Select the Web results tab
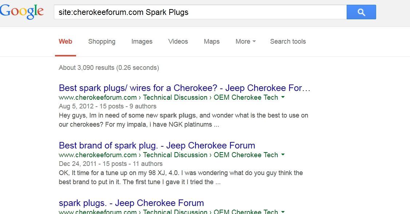 (66, 41)
